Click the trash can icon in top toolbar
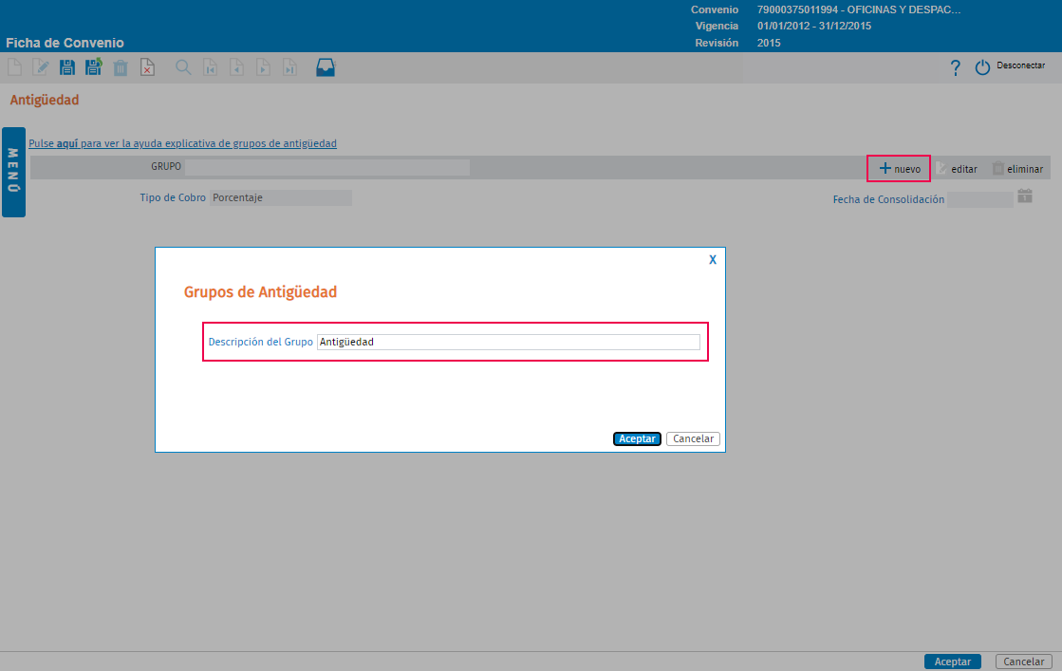This screenshot has width=1062, height=671. click(x=121, y=67)
